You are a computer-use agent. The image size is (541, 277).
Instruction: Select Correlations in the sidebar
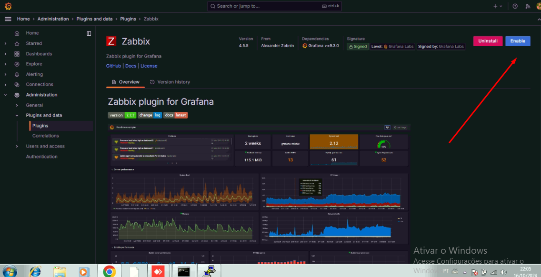pos(46,136)
